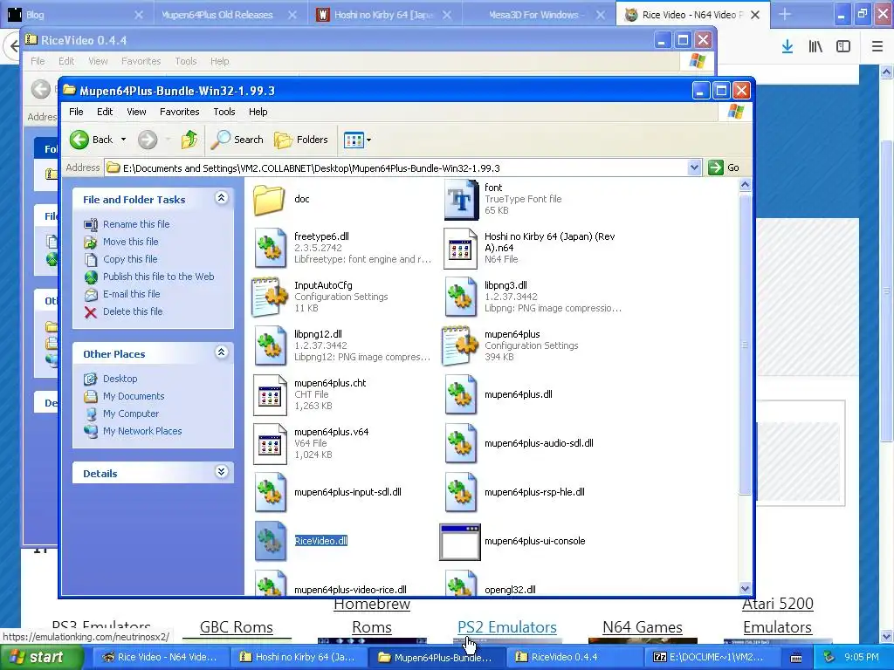Open the Back button history dropdown arrow
The width and height of the screenshot is (894, 670).
click(123, 140)
